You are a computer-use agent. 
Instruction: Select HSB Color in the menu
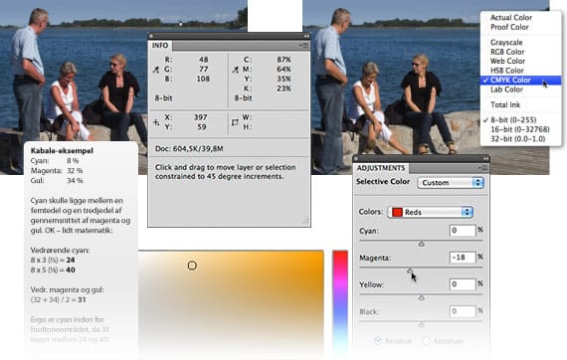coord(506,71)
